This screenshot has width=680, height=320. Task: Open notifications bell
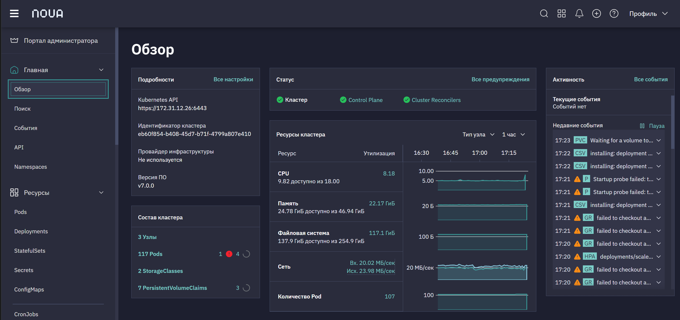pyautogui.click(x=579, y=13)
